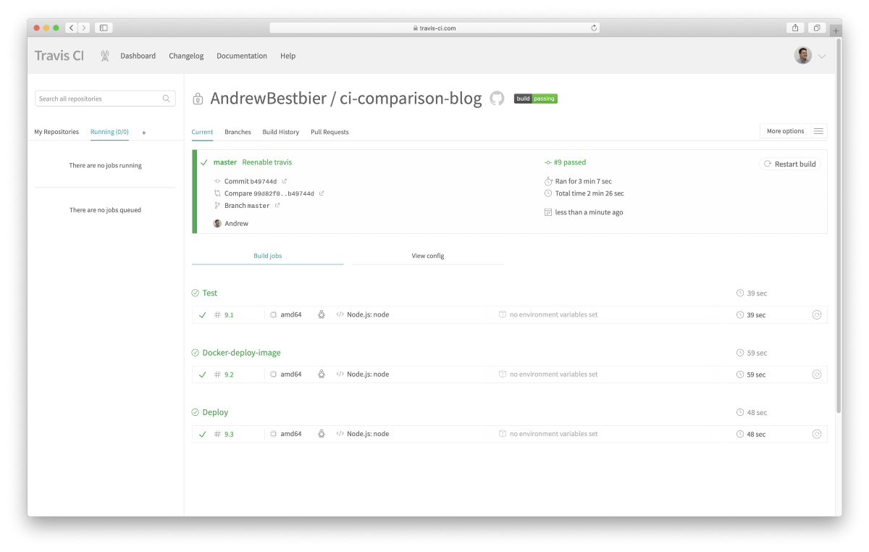The height and width of the screenshot is (552, 869).
Task: Open job 9.1 link
Action: pyautogui.click(x=229, y=315)
